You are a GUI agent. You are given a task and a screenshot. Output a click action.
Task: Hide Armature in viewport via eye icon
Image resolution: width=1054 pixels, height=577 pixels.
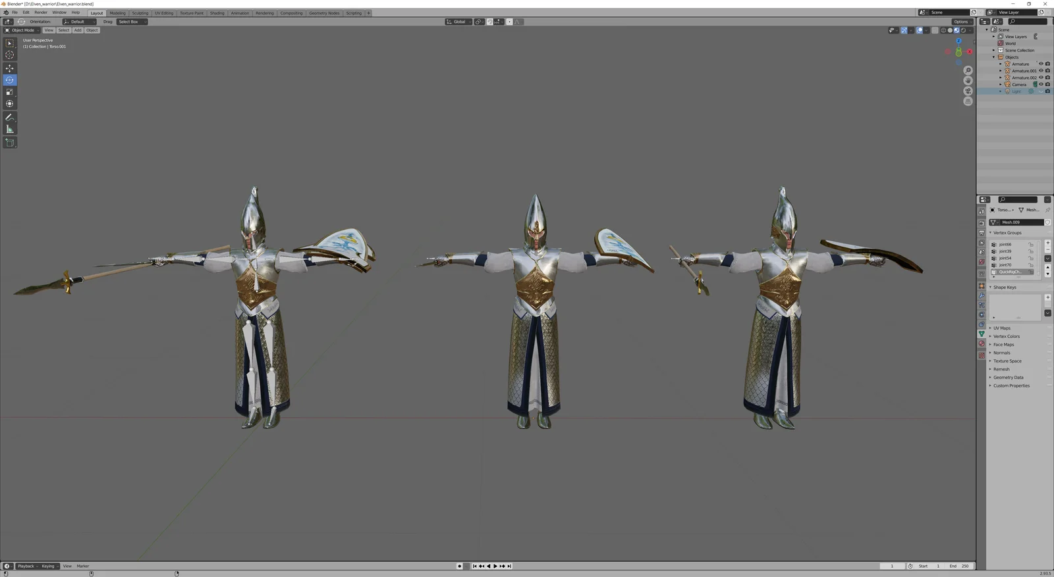[1041, 64]
